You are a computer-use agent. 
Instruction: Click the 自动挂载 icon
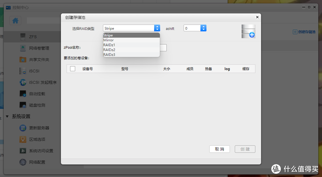(x=23, y=94)
